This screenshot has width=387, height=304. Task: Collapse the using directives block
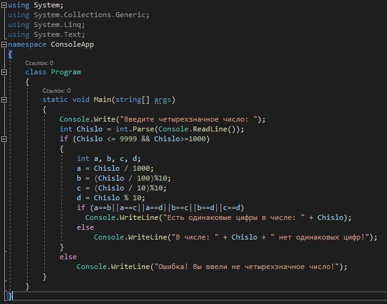[x=4, y=5]
